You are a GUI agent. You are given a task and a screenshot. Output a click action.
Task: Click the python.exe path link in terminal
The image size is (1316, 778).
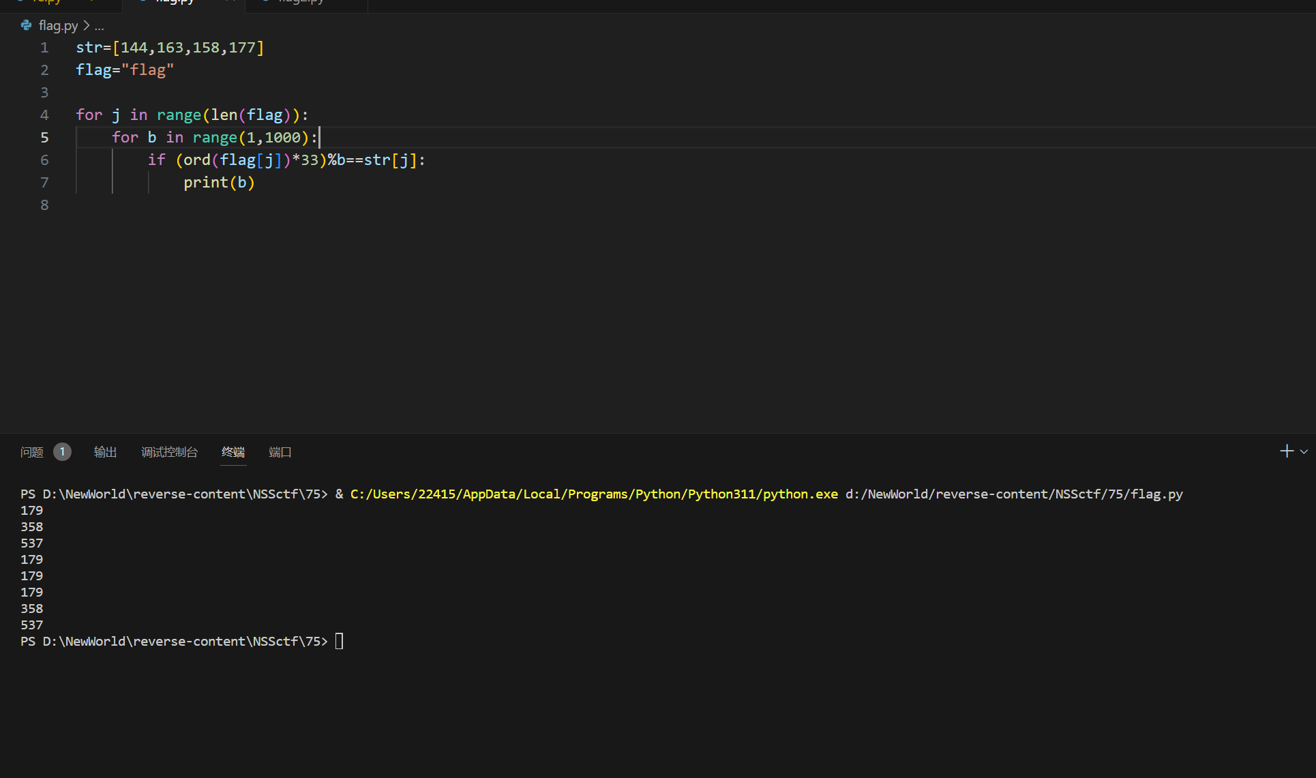tap(593, 494)
